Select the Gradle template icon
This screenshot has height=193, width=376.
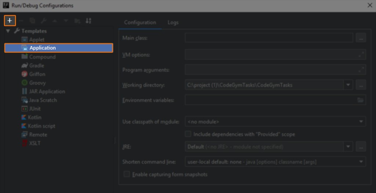coord(25,65)
